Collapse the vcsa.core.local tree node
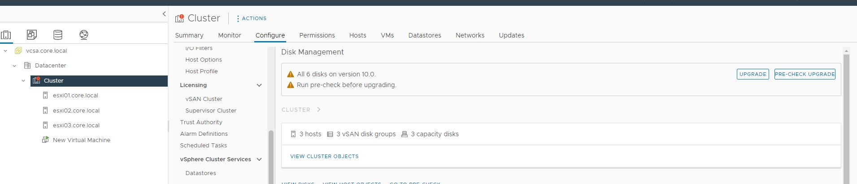This screenshot has height=184, width=857. [5, 51]
